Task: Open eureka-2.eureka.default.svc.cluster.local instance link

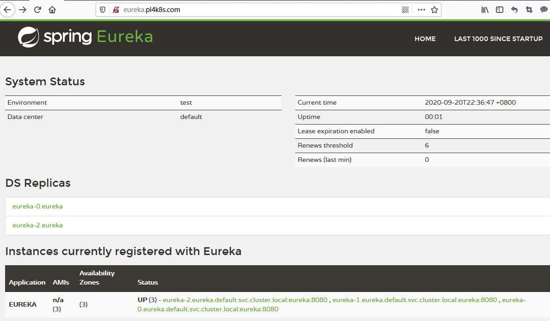Action: point(245,300)
